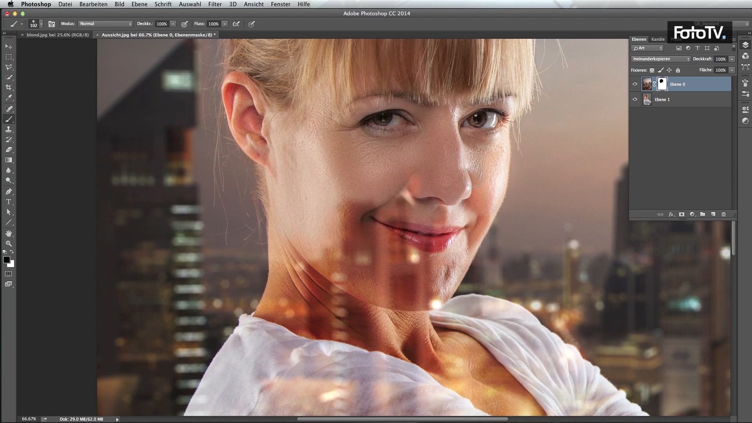Image resolution: width=752 pixels, height=423 pixels.
Task: Select the Brush tool in the toolbox
Action: [x=9, y=119]
